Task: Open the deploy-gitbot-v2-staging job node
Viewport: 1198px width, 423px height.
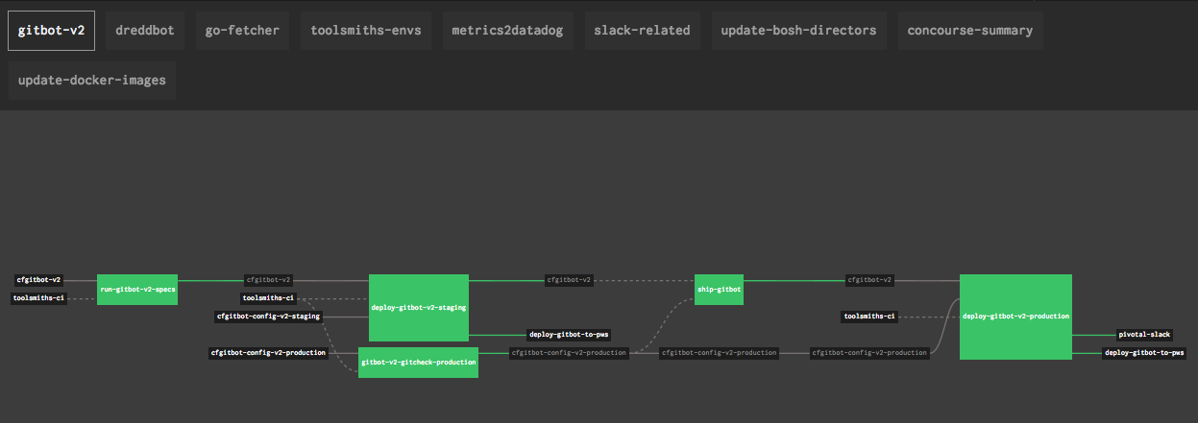Action: click(x=418, y=308)
